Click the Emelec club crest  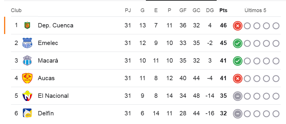click(27, 43)
